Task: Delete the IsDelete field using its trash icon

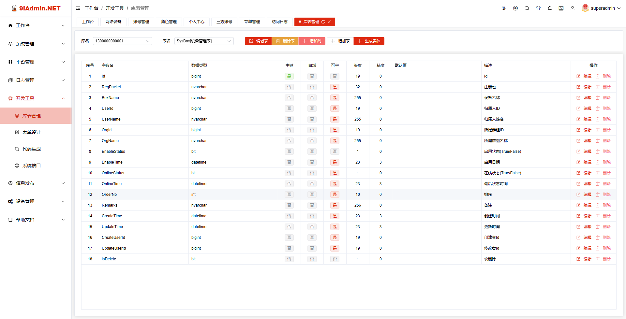Action: (598, 259)
